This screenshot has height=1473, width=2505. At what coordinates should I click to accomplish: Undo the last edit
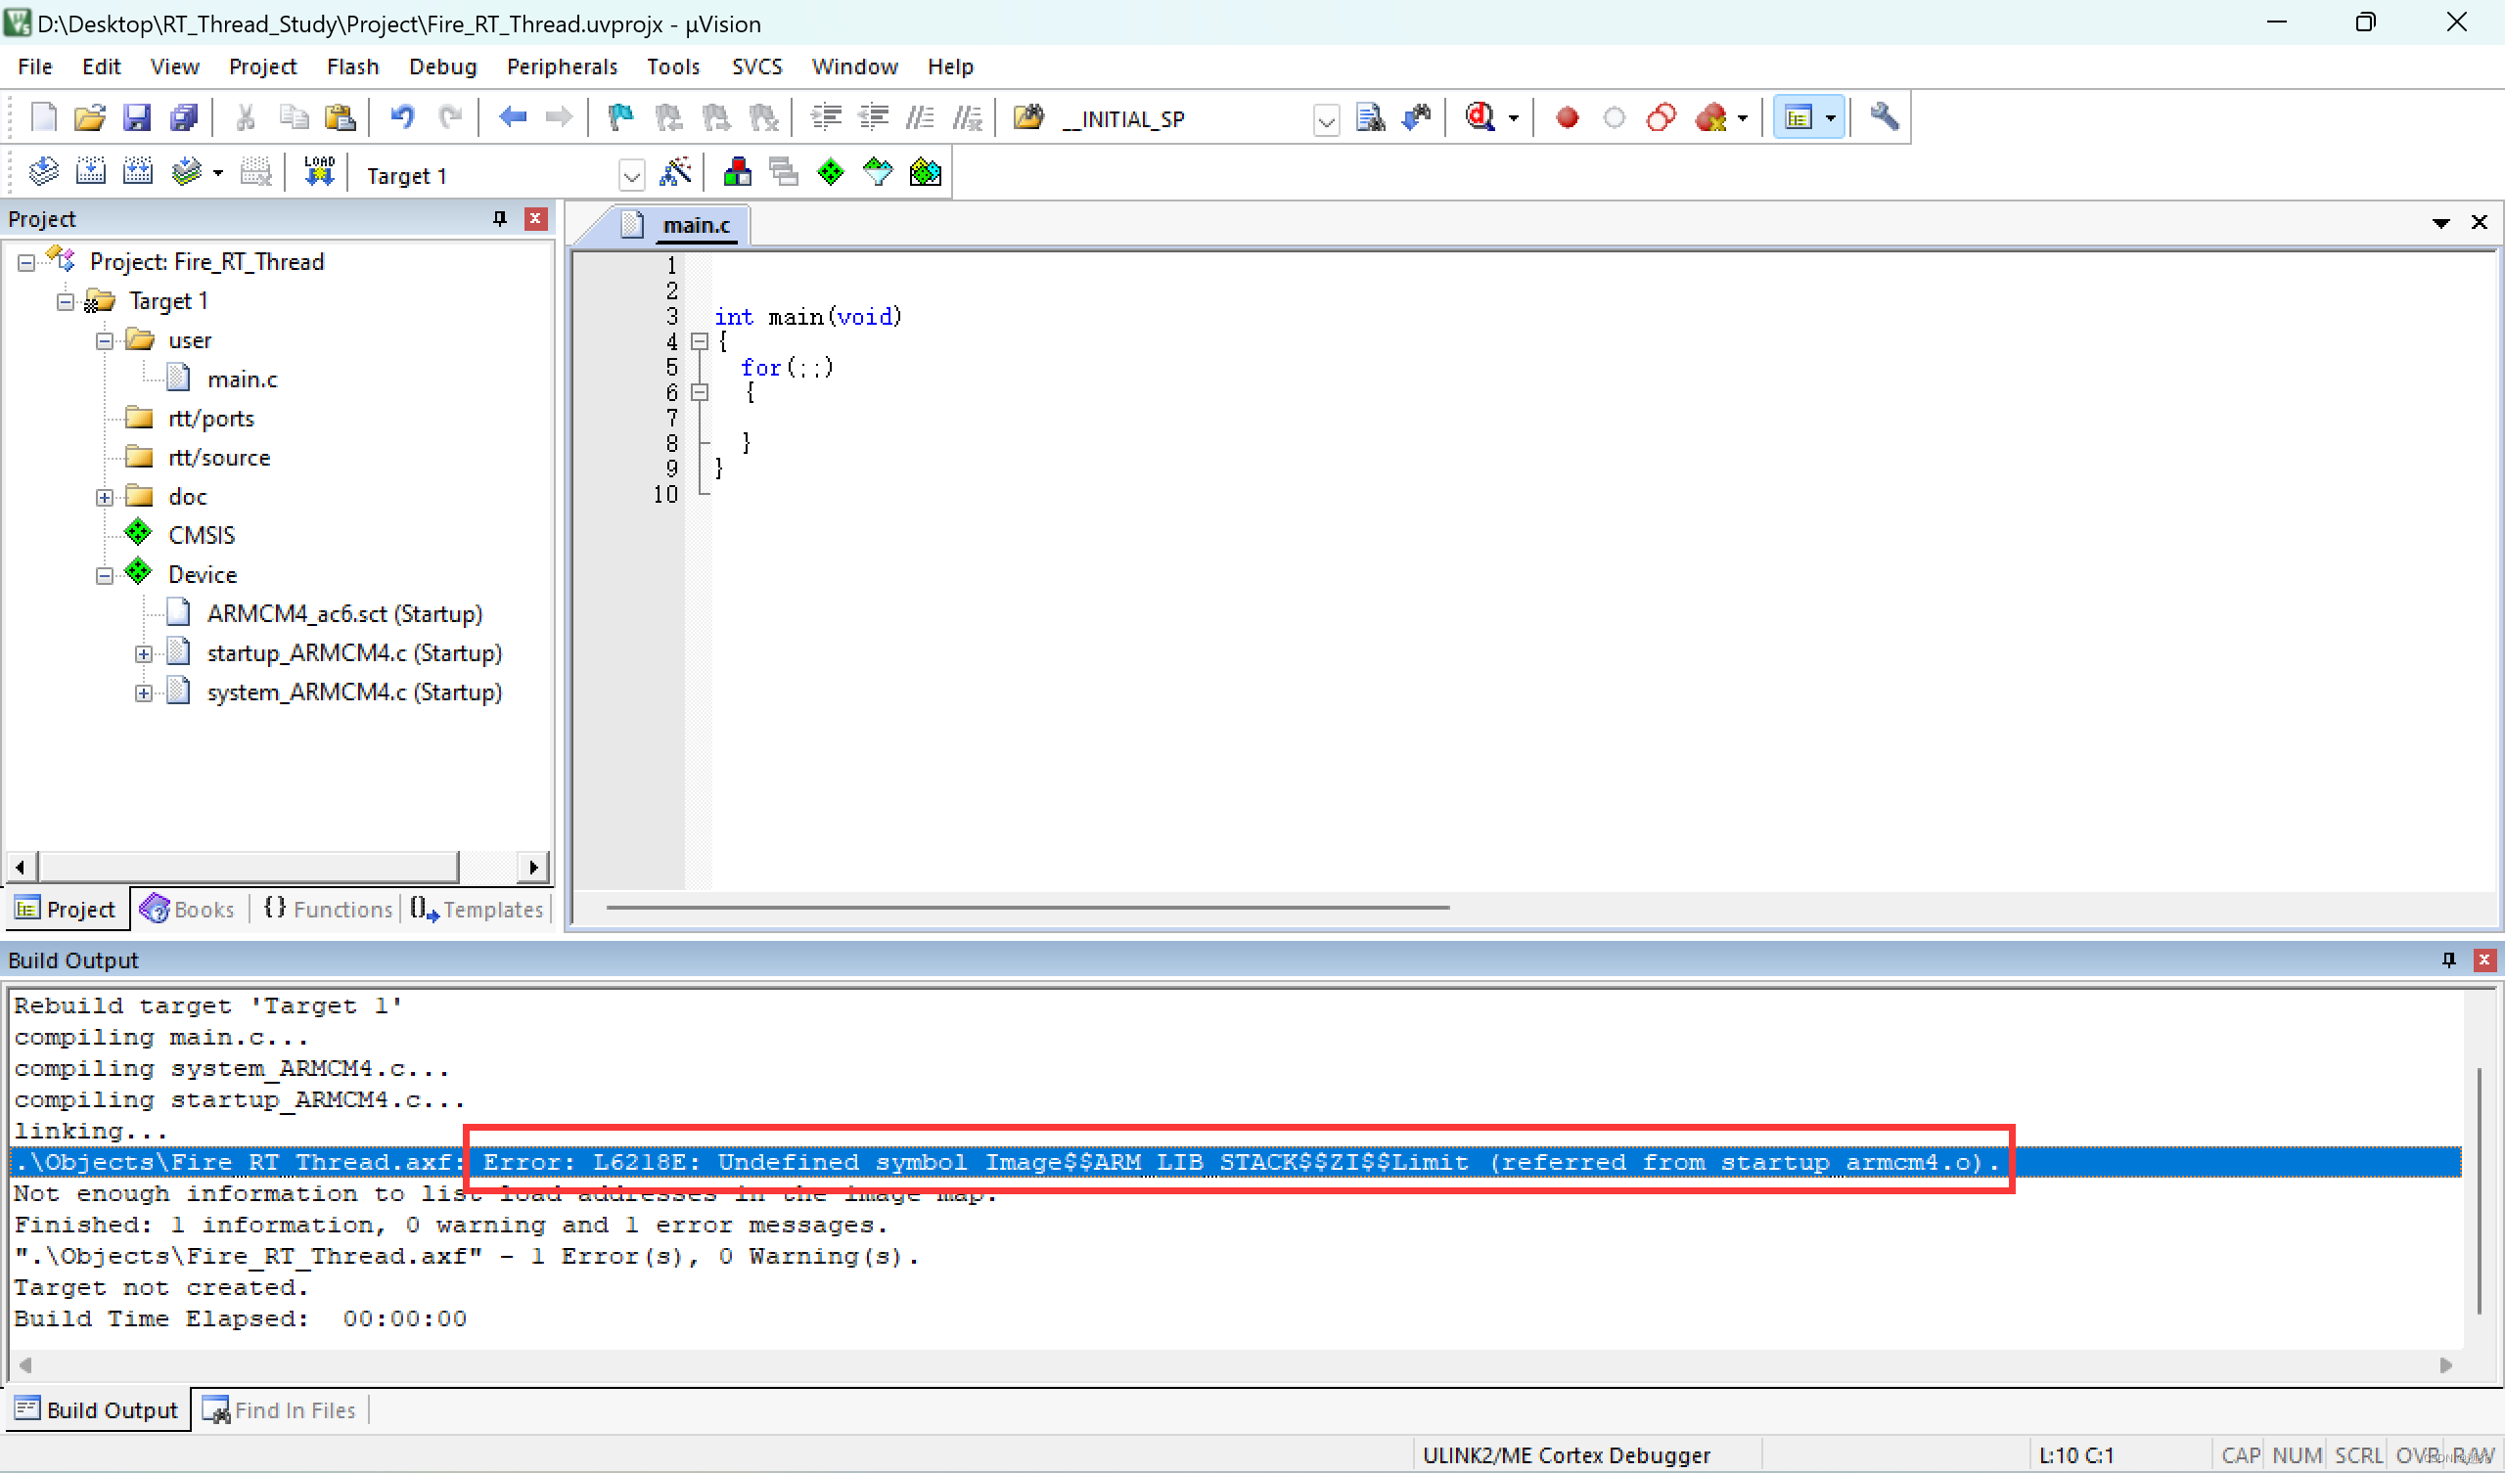[x=401, y=118]
